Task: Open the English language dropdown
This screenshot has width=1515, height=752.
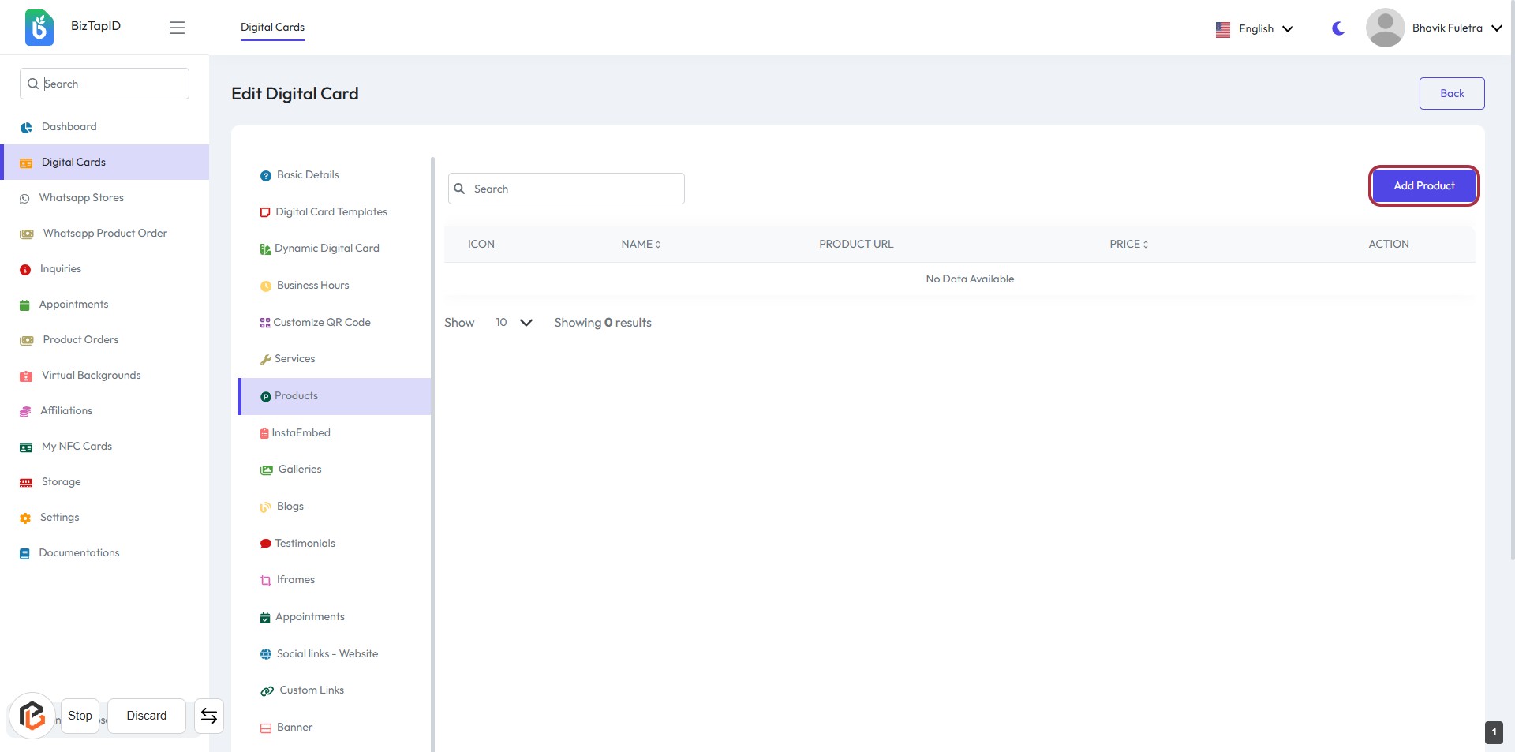Action: pyautogui.click(x=1255, y=29)
